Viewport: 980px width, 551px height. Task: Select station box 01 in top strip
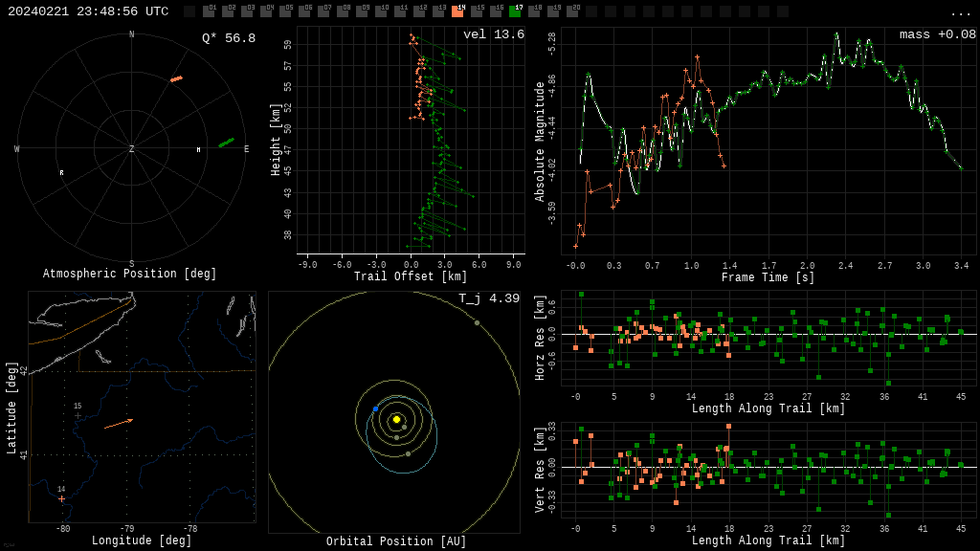pyautogui.click(x=209, y=11)
